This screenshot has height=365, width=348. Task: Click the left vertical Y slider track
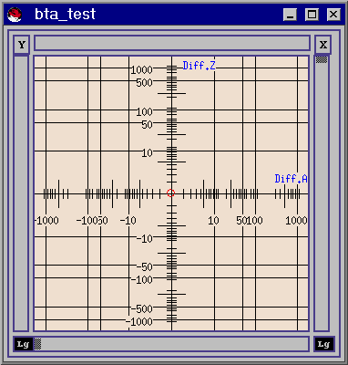pyautogui.click(x=21, y=193)
